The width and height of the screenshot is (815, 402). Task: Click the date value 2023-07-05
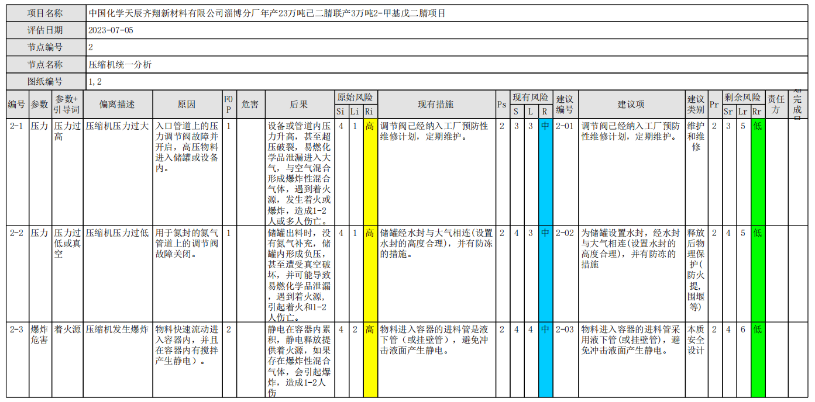[x=110, y=30]
